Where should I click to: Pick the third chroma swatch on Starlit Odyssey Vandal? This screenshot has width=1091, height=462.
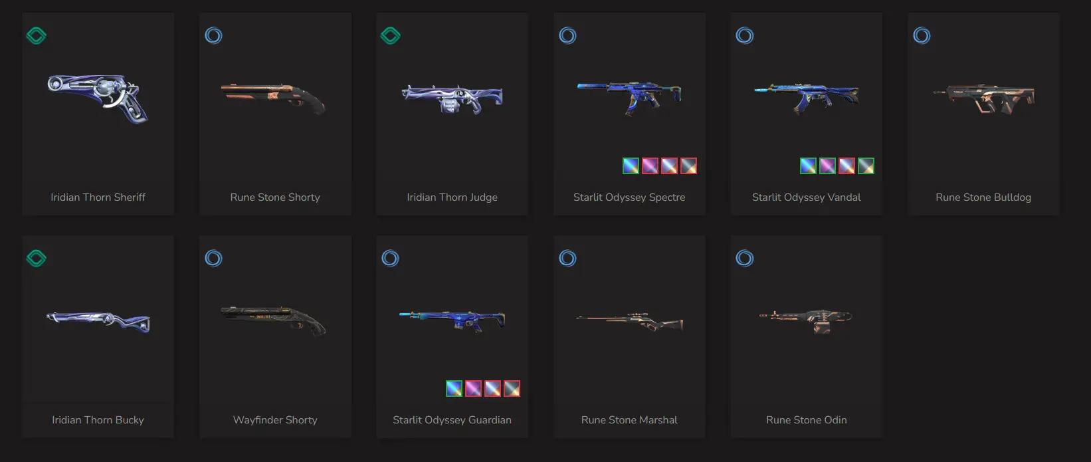[846, 166]
